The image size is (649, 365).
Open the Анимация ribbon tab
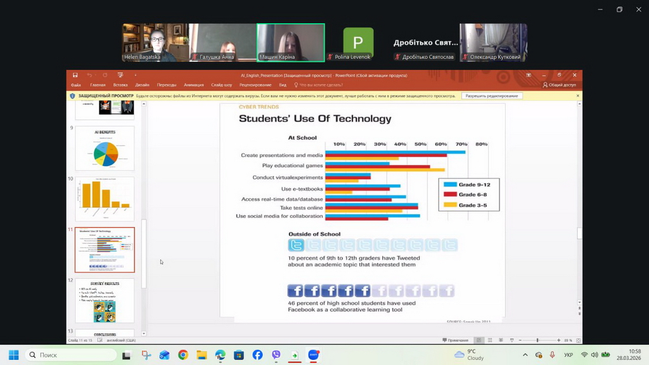coord(194,85)
